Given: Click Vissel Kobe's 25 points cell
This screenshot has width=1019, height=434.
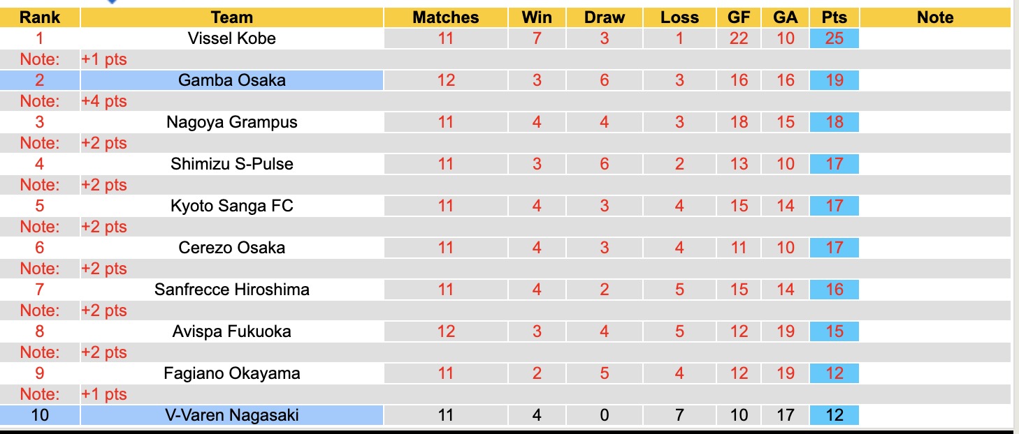Looking at the screenshot, I should pos(834,38).
